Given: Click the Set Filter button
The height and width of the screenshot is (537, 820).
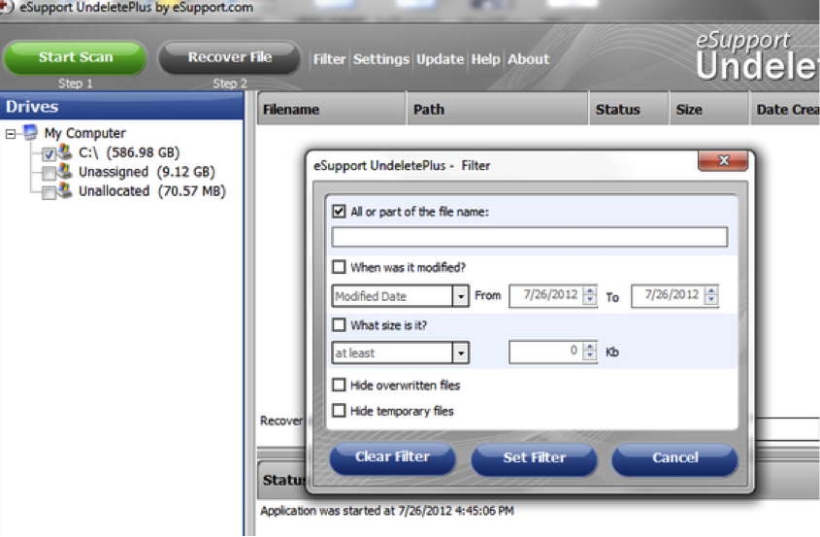Looking at the screenshot, I should [x=534, y=458].
